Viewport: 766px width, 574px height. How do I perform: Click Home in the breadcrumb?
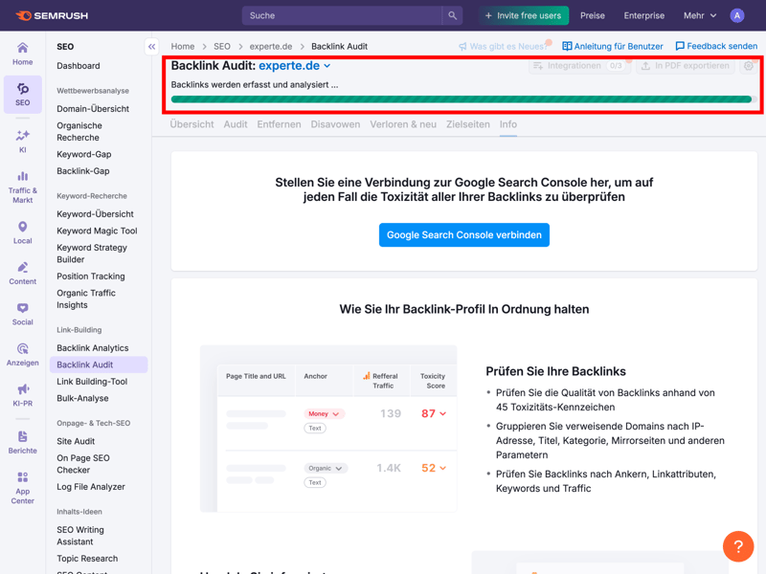(x=183, y=46)
